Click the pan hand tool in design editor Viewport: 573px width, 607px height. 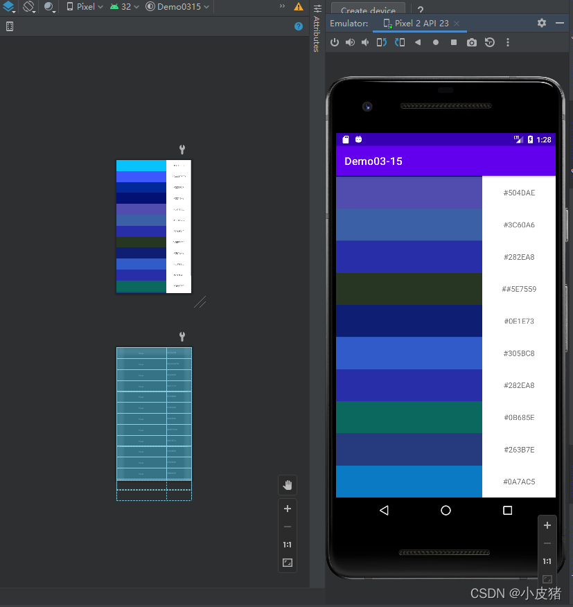tap(288, 485)
